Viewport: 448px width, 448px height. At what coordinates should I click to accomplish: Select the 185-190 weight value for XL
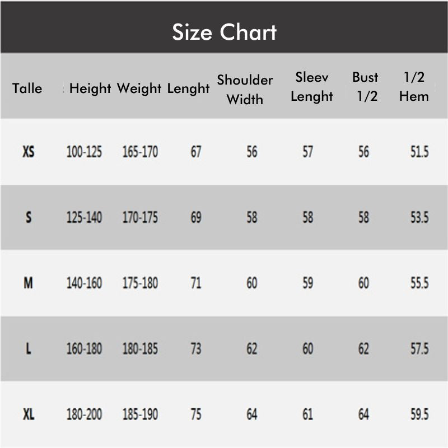(140, 415)
